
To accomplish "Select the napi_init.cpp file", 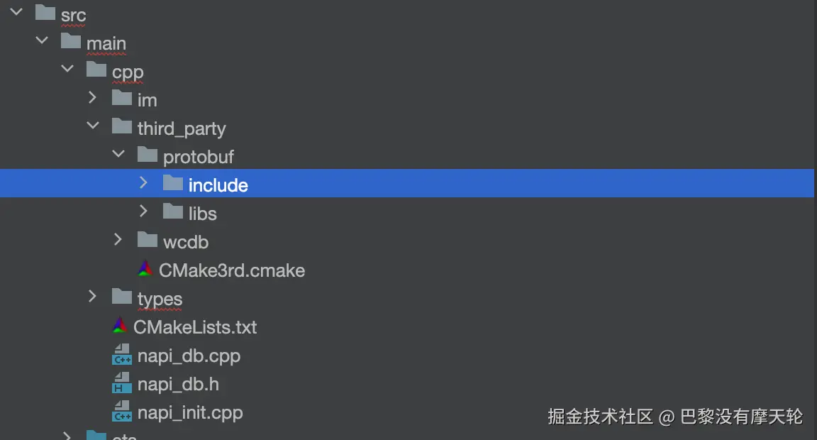I will 190,413.
